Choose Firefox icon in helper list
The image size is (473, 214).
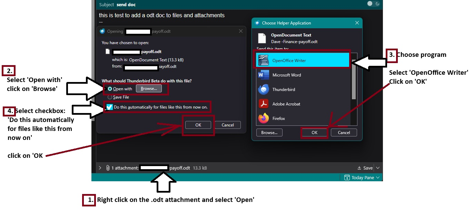[x=264, y=118]
